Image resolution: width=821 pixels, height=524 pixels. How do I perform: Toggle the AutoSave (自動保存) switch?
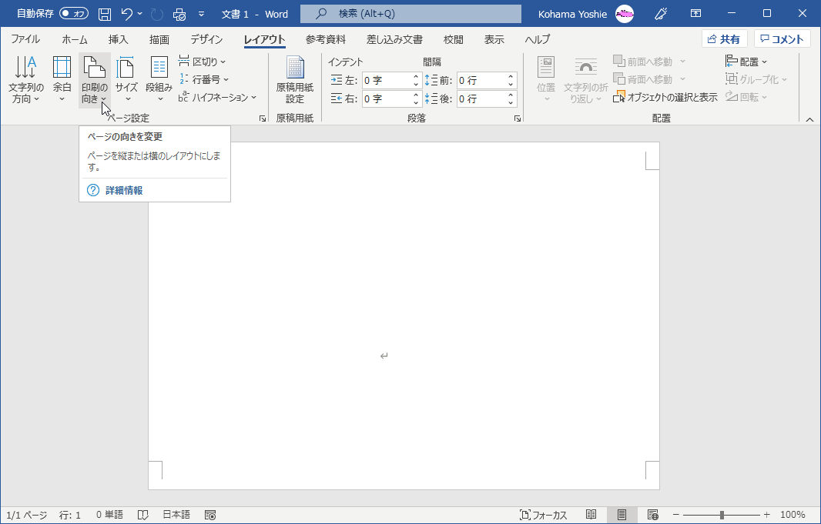pyautogui.click(x=74, y=14)
